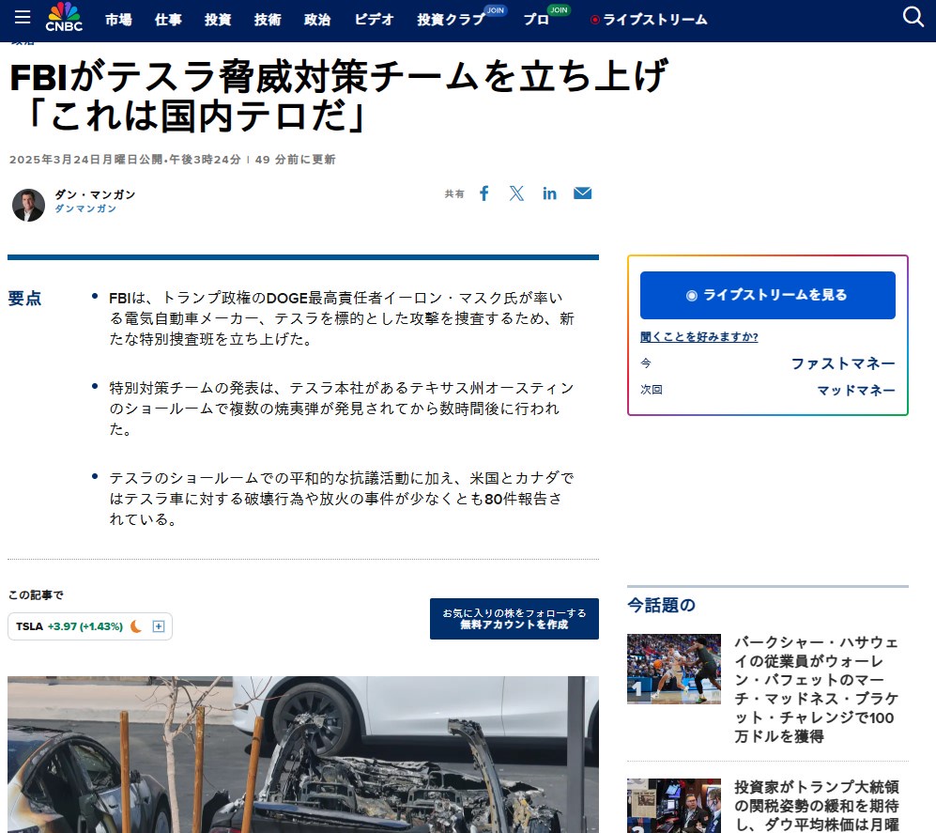Open the basketball game thumbnail

pyautogui.click(x=674, y=669)
